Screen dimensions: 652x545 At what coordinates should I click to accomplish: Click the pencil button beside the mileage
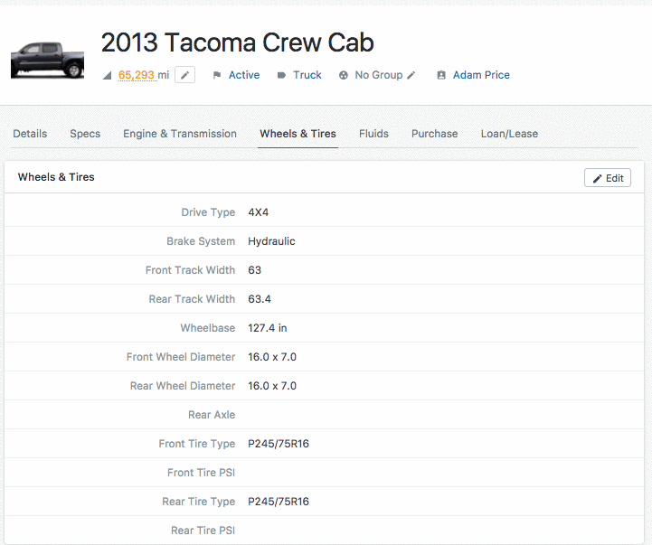184,75
